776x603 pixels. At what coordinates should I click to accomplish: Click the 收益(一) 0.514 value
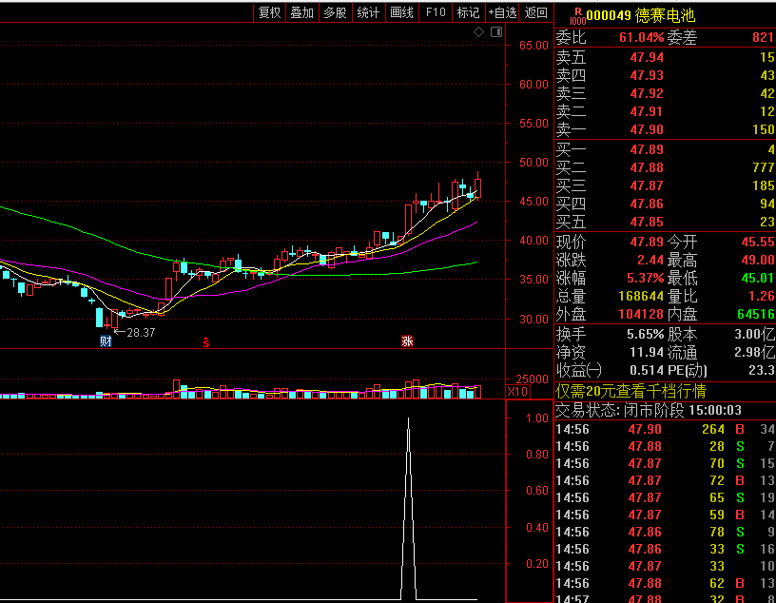click(x=647, y=370)
